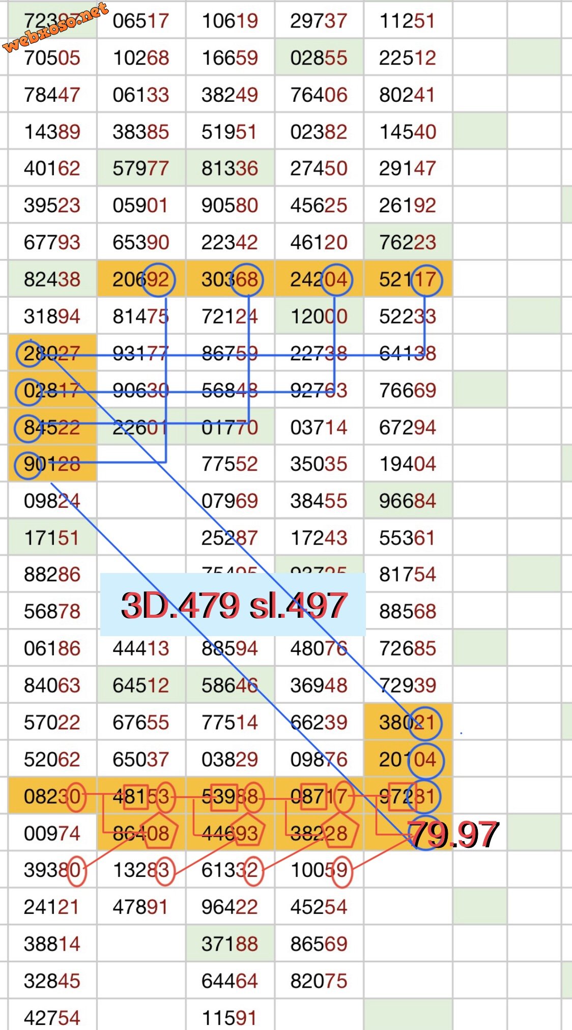This screenshot has width=572, height=1030.
Task: Click cell 31894
Action: (52, 316)
